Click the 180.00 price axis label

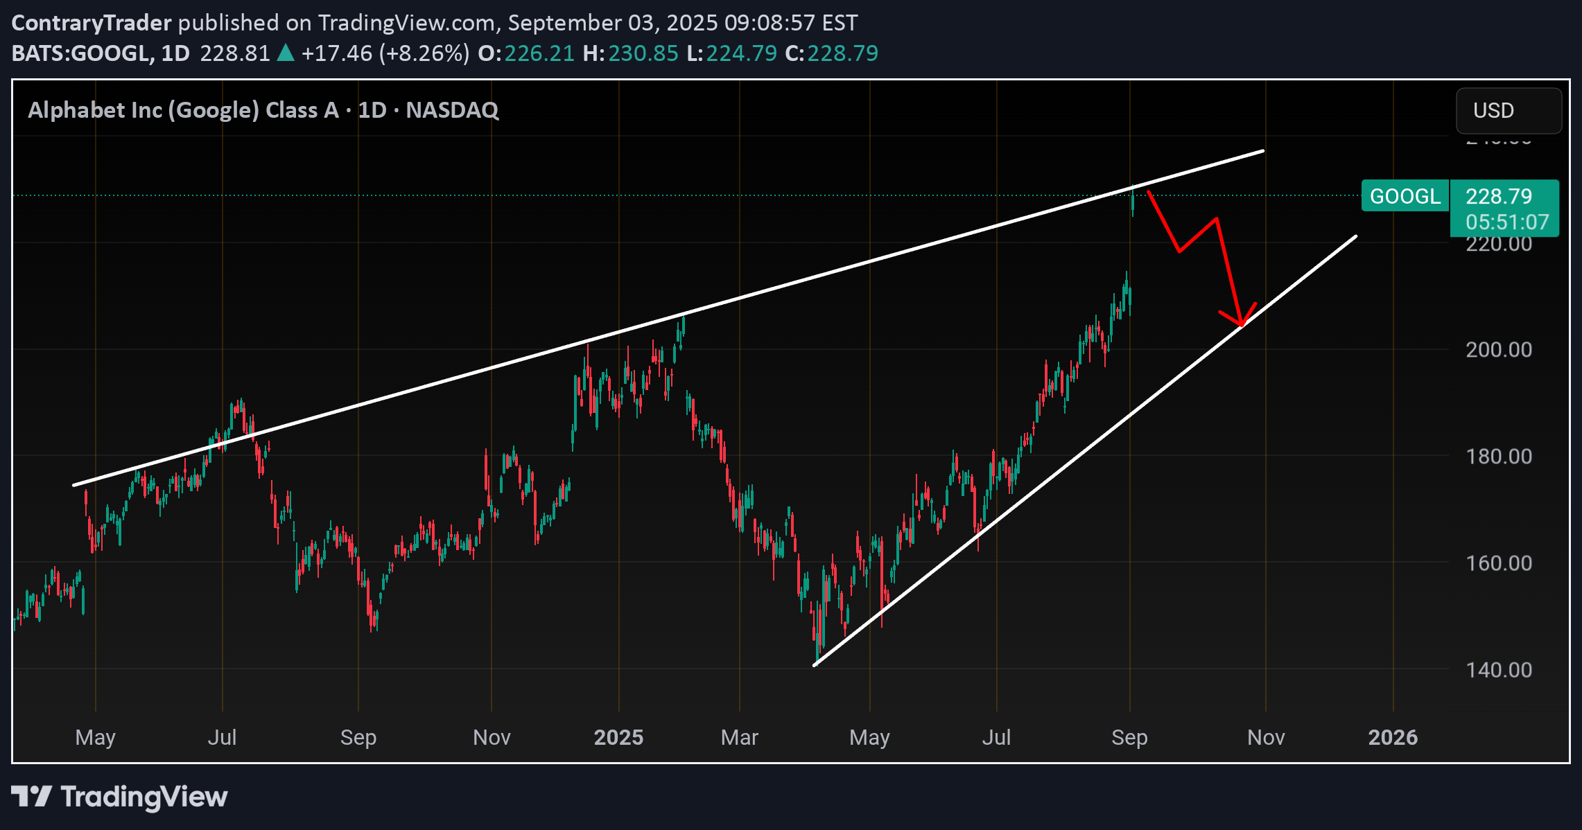[x=1499, y=456]
